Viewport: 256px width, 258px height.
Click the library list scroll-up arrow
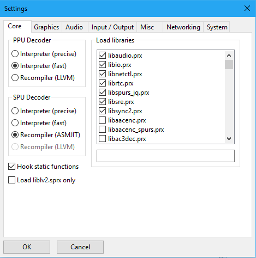click(229, 56)
